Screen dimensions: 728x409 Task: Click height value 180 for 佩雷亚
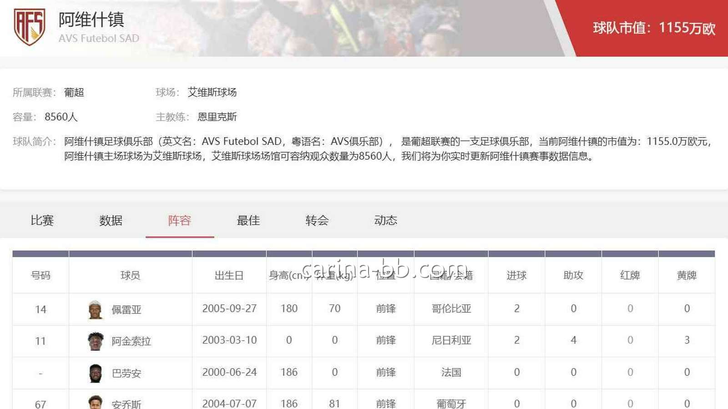coord(289,309)
